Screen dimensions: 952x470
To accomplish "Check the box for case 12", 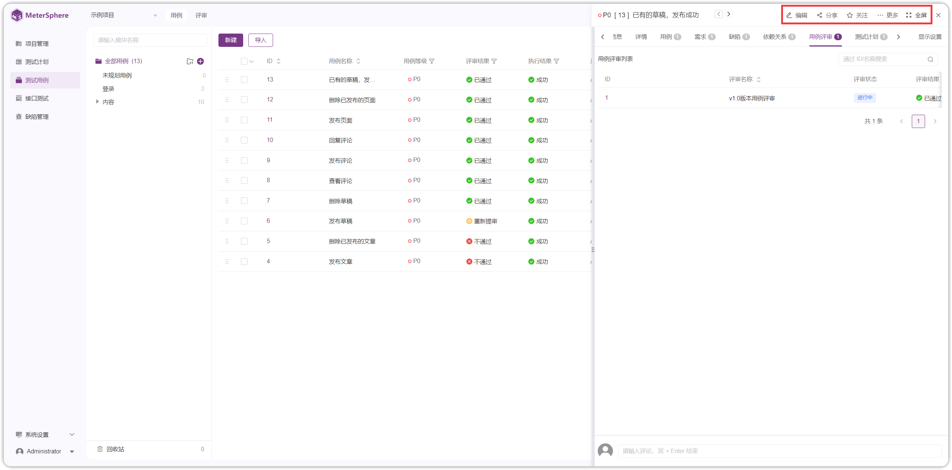I will tap(244, 100).
